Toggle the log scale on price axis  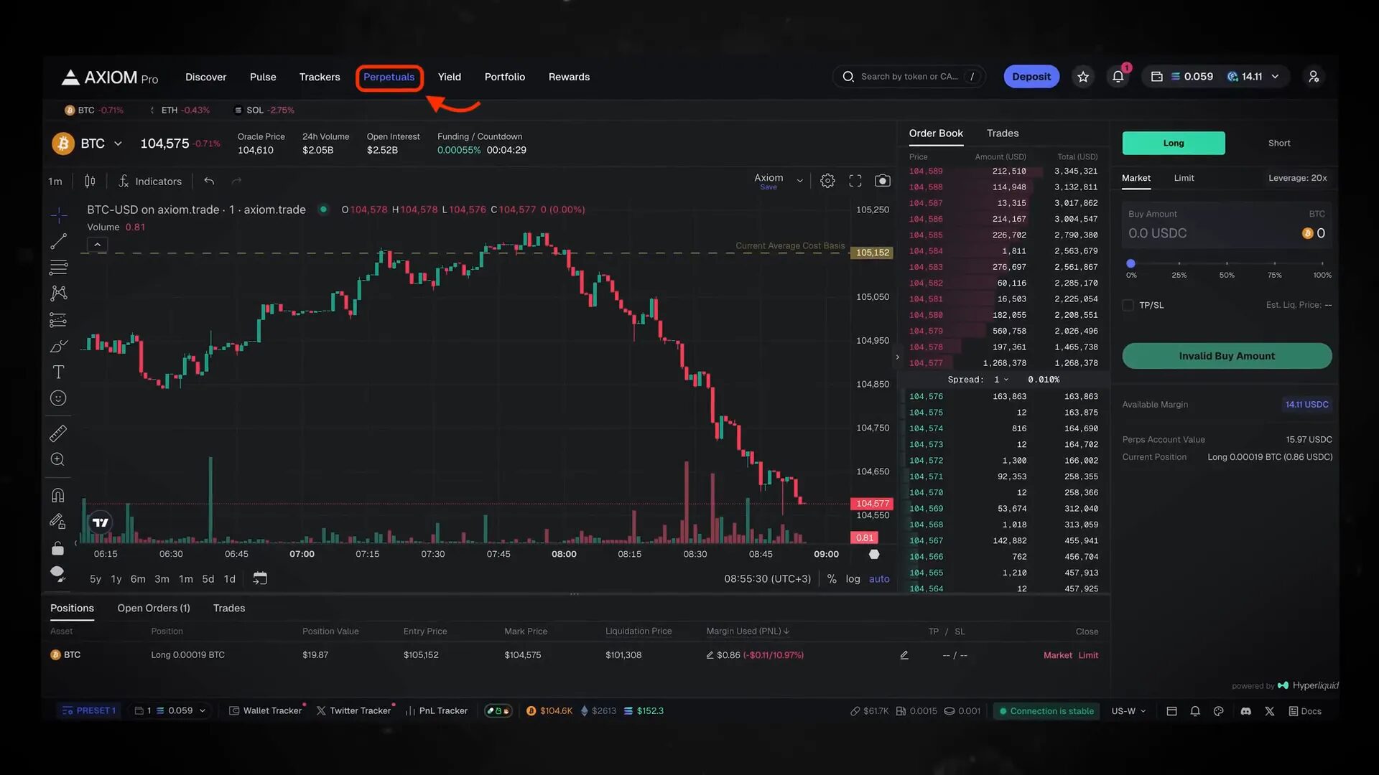(853, 578)
